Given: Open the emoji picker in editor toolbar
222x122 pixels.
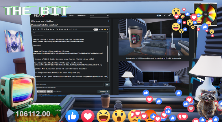Looking at the screenshot, I should (x=105, y=30).
